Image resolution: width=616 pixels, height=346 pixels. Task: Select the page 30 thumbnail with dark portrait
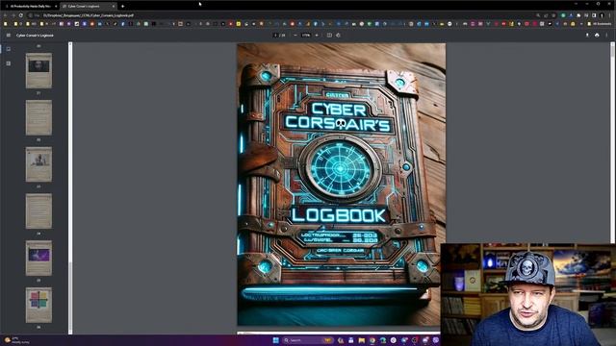point(38,70)
